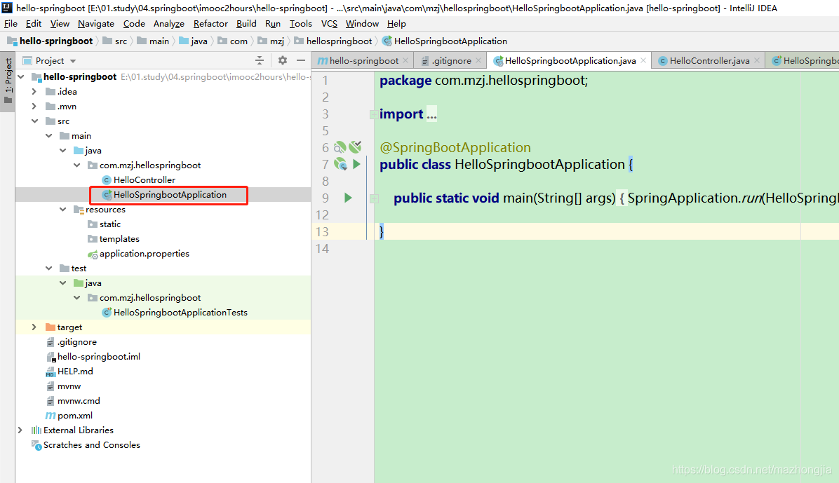839x483 pixels.
Task: Click the mzj breadcrumb in navigation bar
Action: (x=271, y=41)
